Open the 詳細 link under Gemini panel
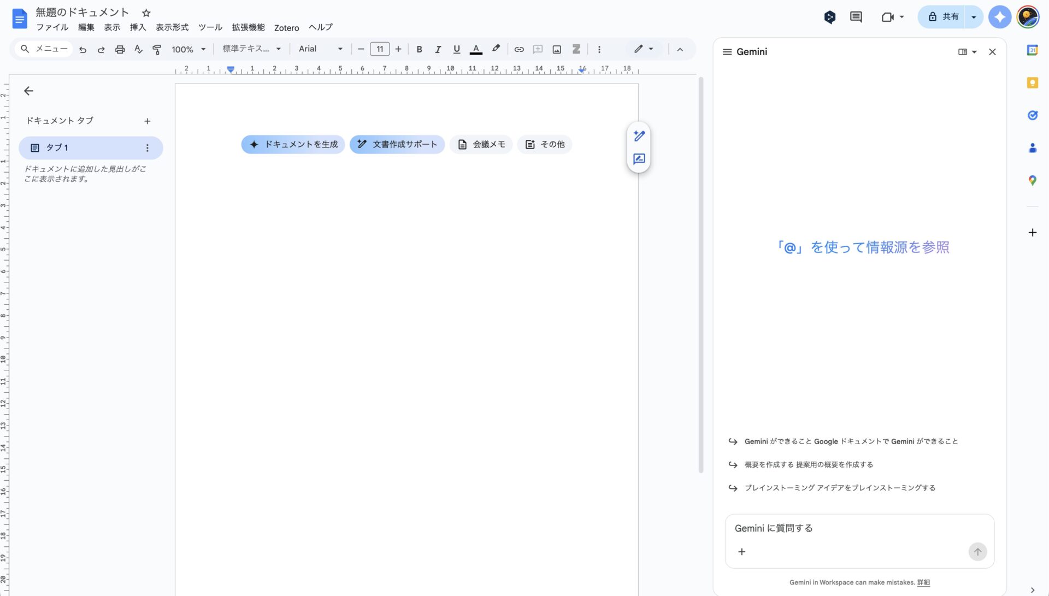This screenshot has height=596, width=1049. [x=923, y=582]
